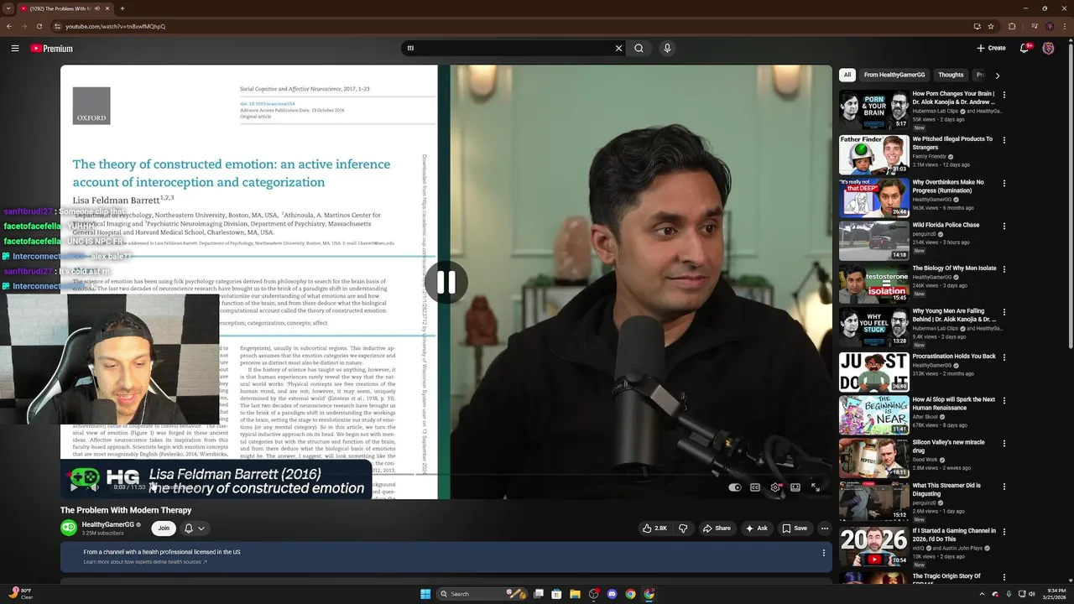Open the Create menu
The width and height of the screenshot is (1074, 604).
(991, 48)
